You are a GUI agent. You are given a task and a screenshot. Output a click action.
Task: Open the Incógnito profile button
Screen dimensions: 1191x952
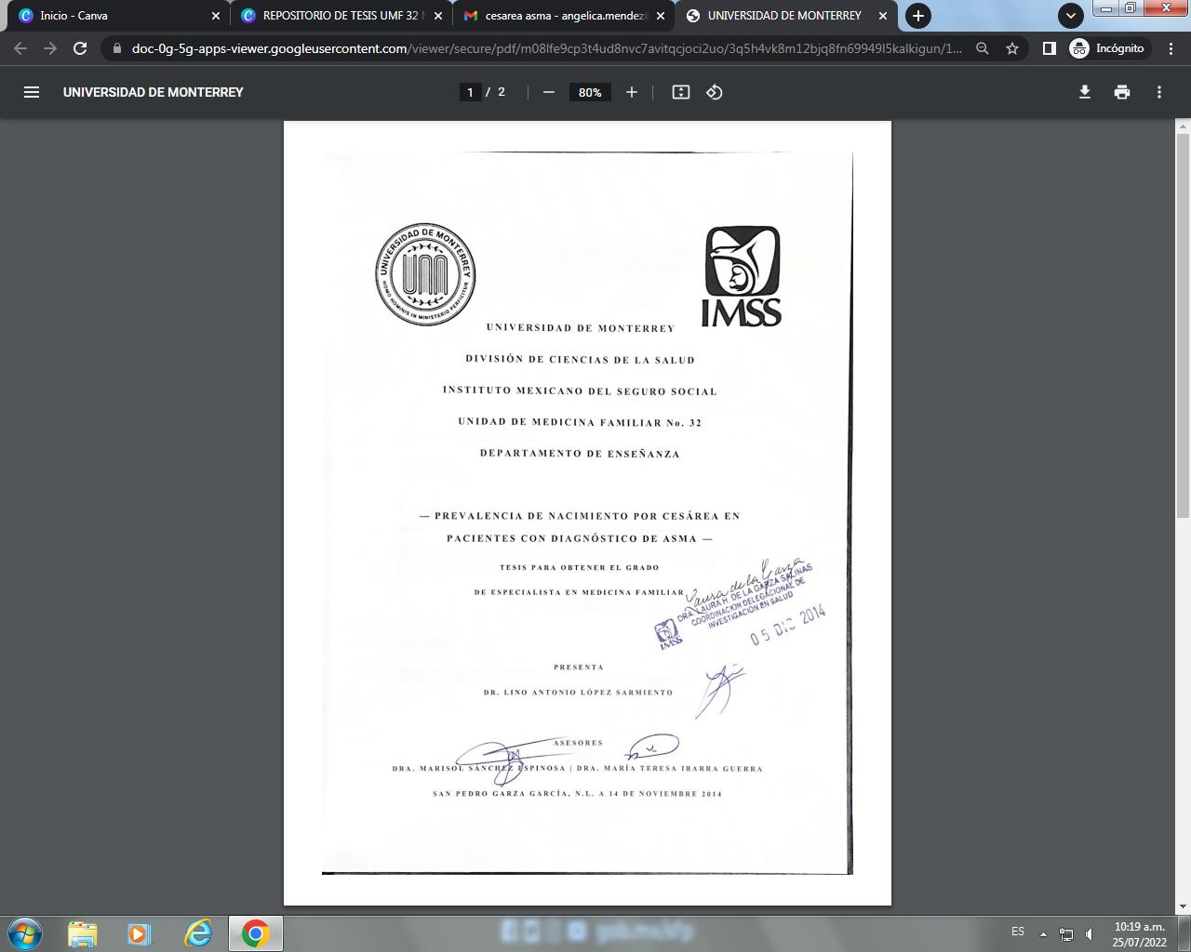click(1107, 48)
